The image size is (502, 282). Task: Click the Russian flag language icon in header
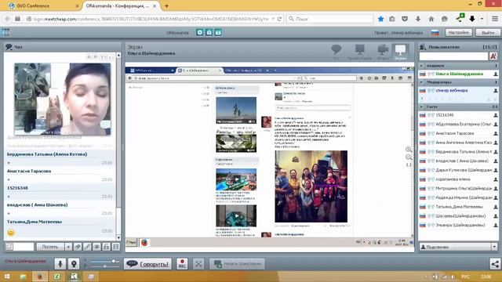point(435,33)
